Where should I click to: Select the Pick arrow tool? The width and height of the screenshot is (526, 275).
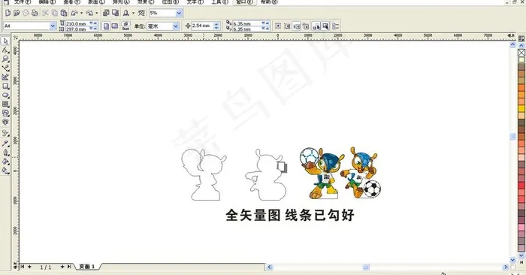coord(5,41)
